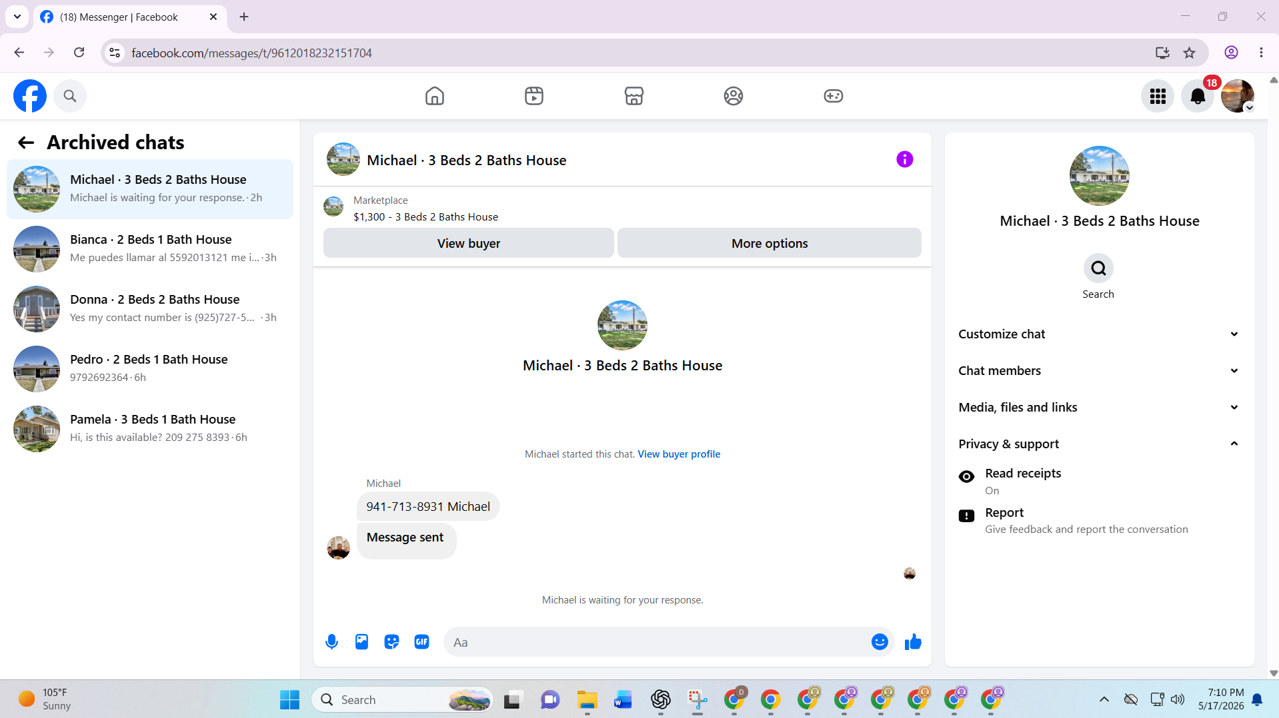Screen dimensions: 1279x718
Task: Go back from Archived chats
Action: 26,143
